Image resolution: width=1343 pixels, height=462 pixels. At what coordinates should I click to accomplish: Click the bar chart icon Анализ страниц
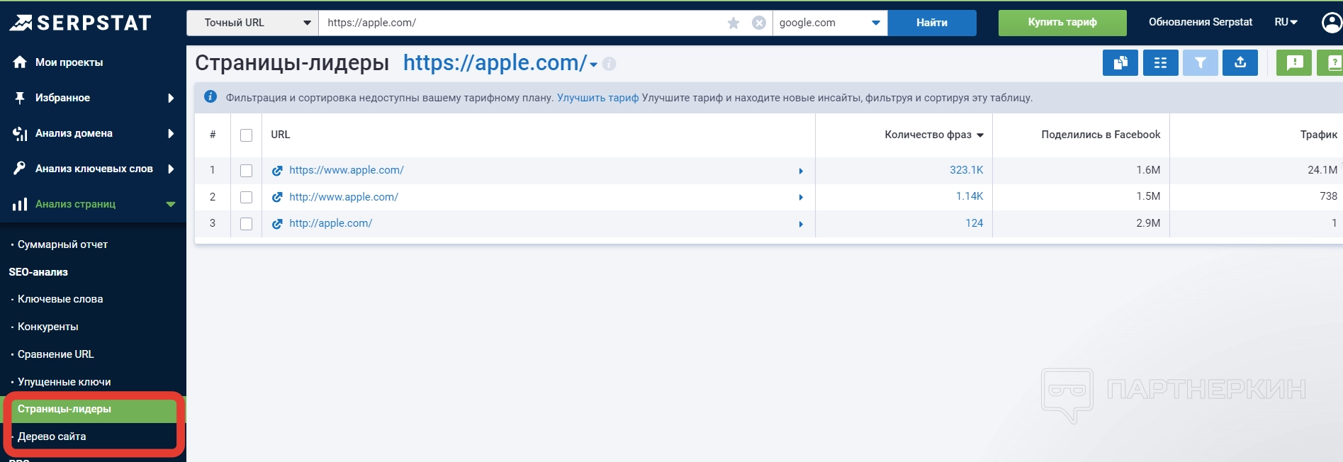coord(20,204)
